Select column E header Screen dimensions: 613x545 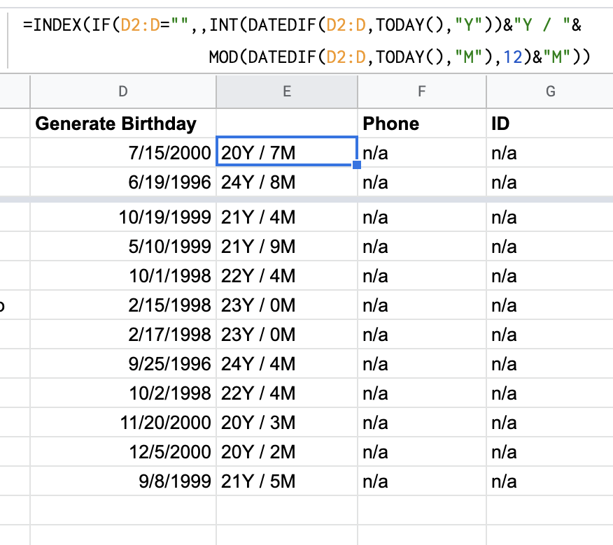287,91
